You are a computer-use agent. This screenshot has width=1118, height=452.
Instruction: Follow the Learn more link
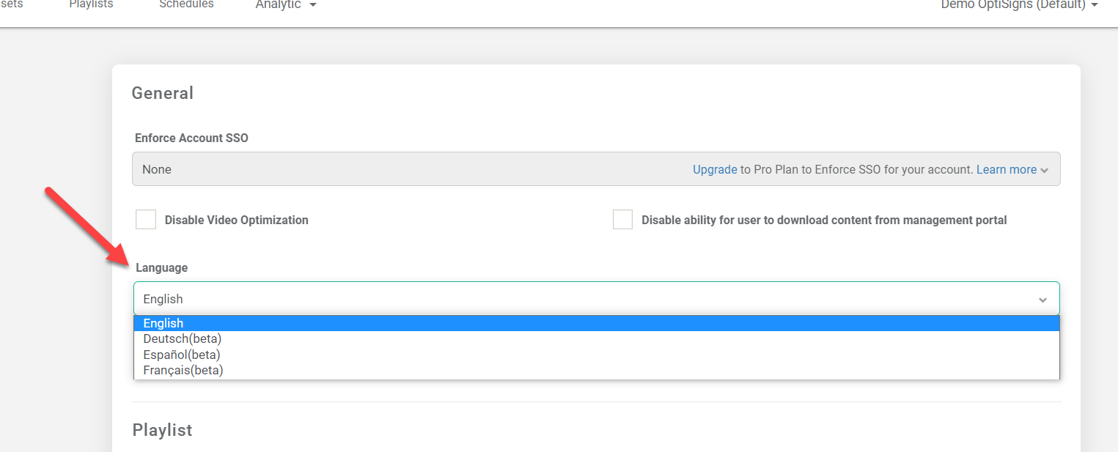1006,169
